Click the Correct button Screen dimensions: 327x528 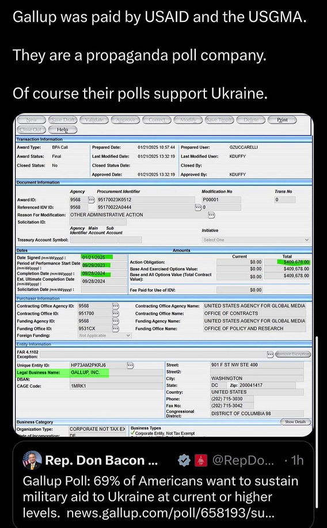click(157, 120)
